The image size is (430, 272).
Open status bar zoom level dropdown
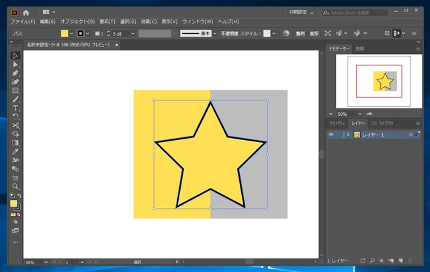click(x=46, y=262)
